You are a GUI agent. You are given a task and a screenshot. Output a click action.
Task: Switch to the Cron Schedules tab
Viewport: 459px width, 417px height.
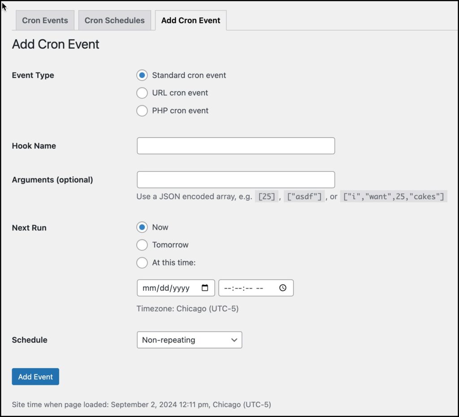click(114, 20)
